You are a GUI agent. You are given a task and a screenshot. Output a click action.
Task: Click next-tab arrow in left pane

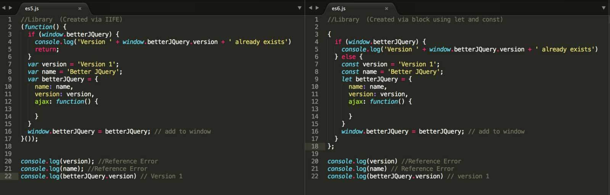(11, 8)
